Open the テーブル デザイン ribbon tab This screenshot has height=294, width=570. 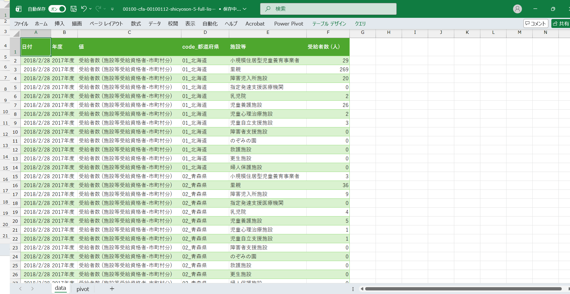pos(329,24)
